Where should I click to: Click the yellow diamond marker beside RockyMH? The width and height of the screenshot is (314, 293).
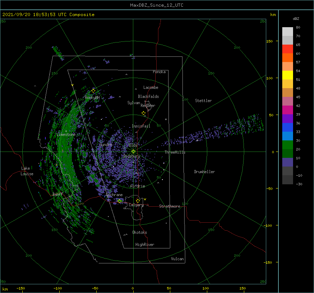tap(93, 91)
